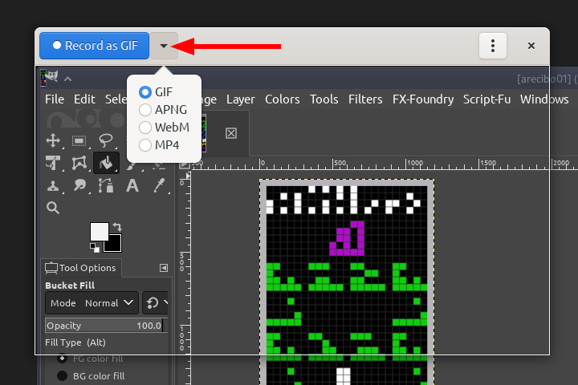Select the Color Picker eyedropper tool
Viewport: 578px width, 385px height.
click(159, 186)
